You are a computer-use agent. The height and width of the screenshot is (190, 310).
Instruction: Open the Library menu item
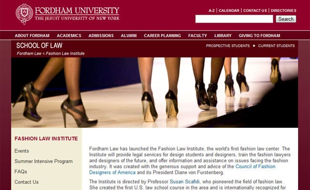[x=223, y=36]
